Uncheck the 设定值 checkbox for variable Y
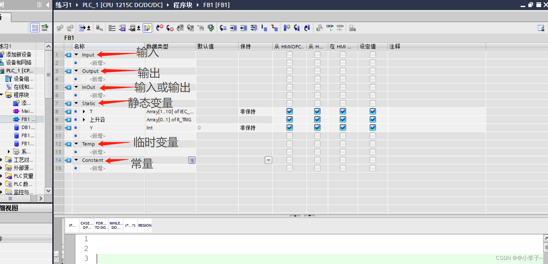 [373, 128]
